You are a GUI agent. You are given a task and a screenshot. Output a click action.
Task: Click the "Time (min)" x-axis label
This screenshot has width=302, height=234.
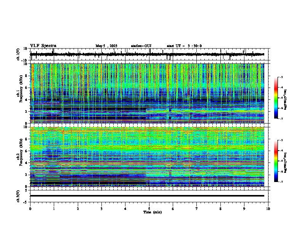[153, 212]
